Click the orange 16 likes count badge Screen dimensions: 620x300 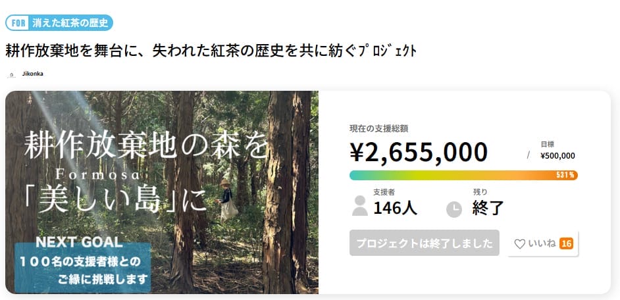pos(566,243)
